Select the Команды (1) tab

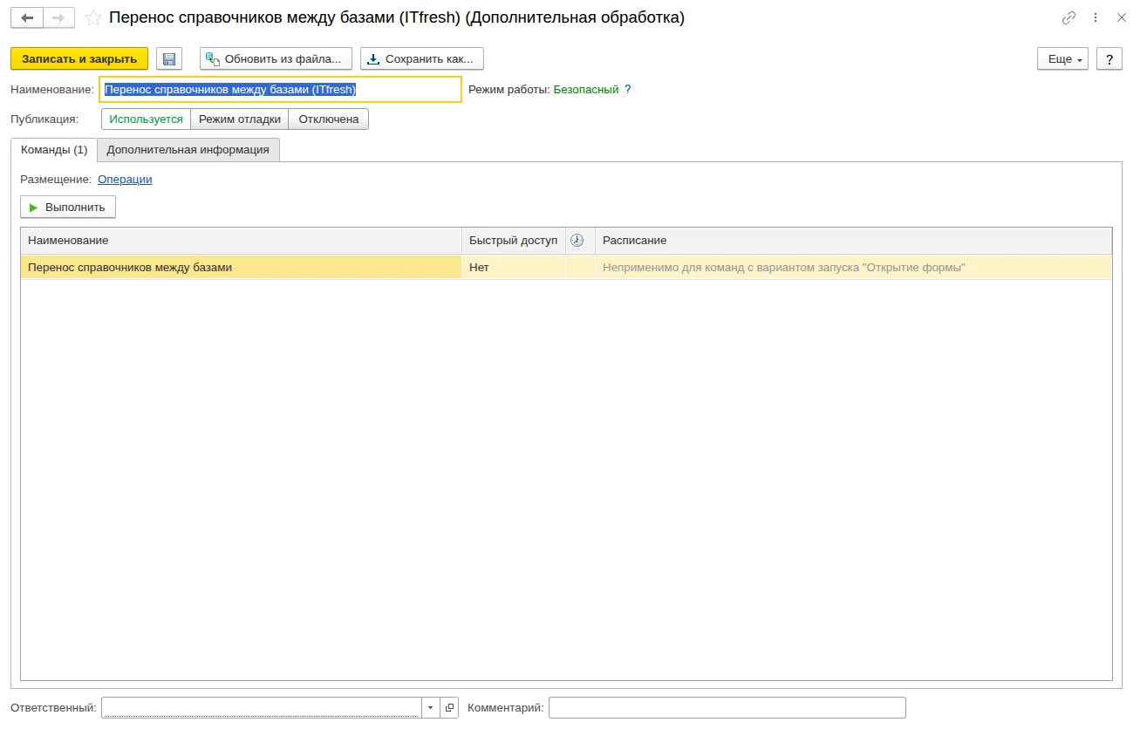[54, 150]
